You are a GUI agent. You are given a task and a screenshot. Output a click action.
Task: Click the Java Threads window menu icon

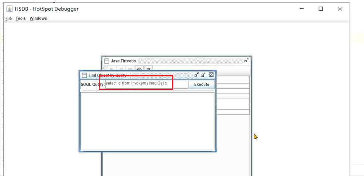[107, 61]
